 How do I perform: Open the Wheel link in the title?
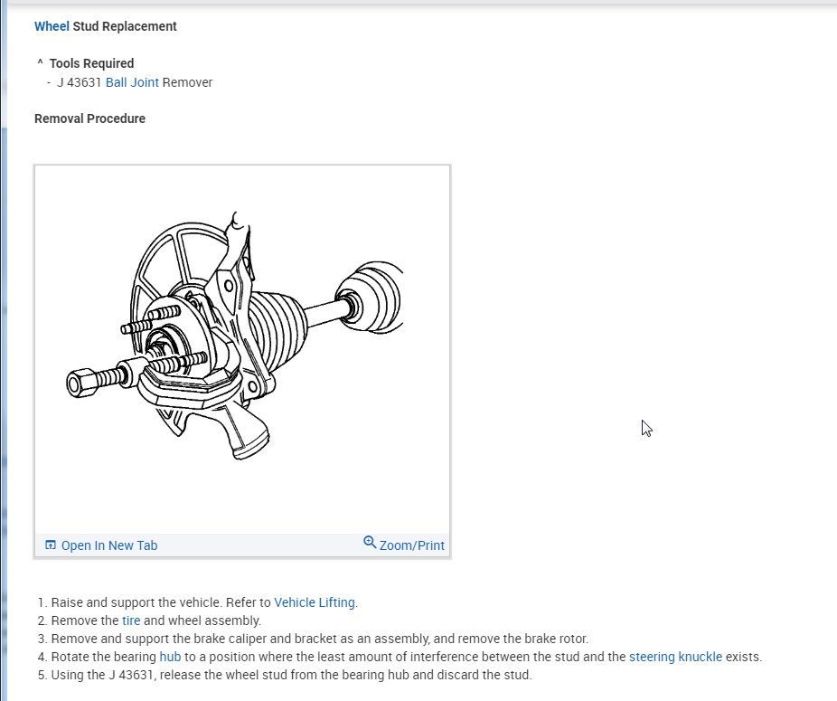tap(52, 26)
